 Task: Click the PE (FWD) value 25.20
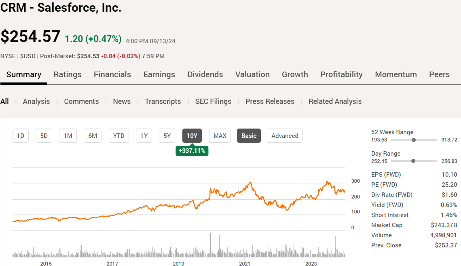tap(449, 185)
